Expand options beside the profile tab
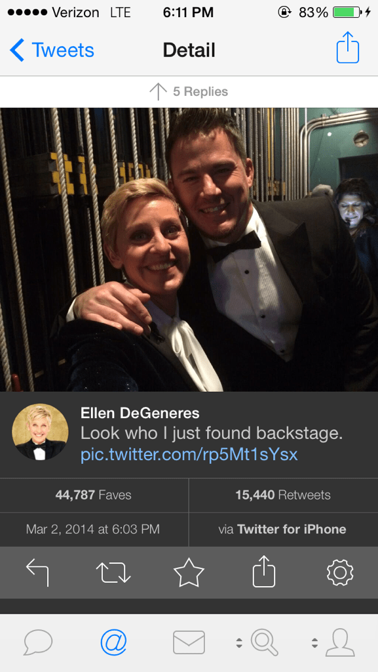Viewport: 378px width, 672px height. pyautogui.click(x=314, y=643)
